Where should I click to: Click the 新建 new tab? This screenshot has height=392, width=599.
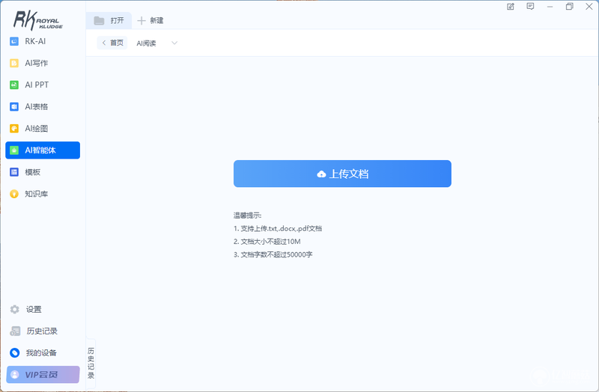[x=150, y=21]
